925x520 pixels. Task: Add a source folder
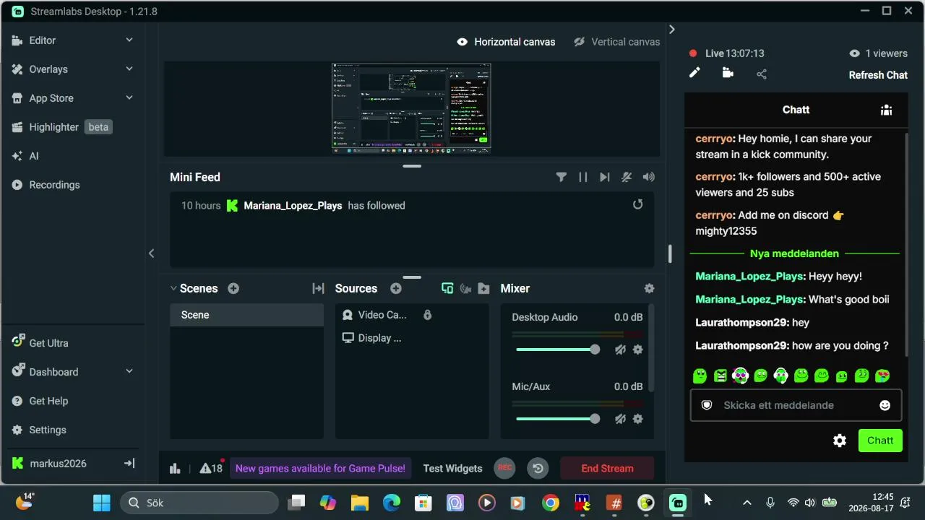(484, 288)
